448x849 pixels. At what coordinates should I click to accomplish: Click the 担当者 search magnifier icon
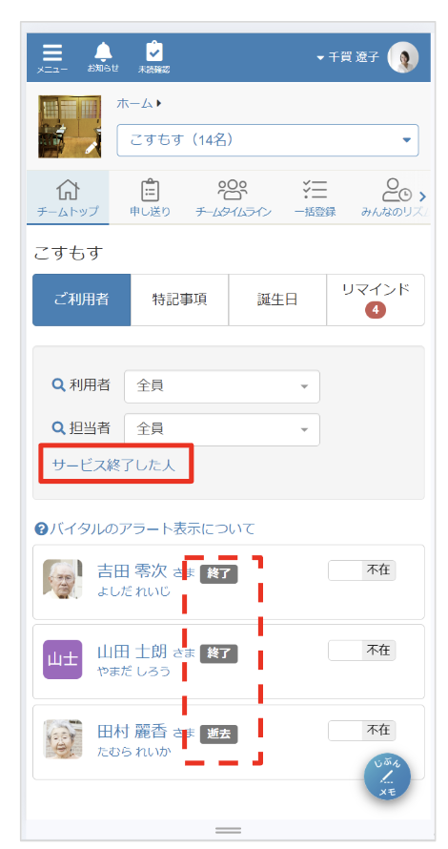tap(58, 428)
